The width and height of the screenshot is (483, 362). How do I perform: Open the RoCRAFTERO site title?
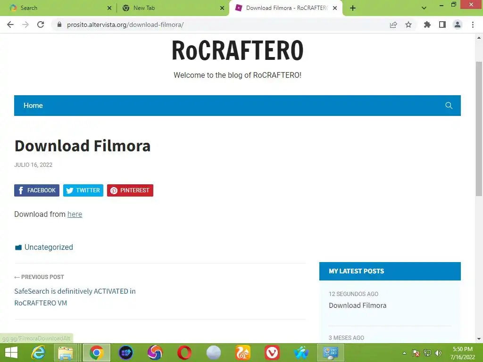238,50
